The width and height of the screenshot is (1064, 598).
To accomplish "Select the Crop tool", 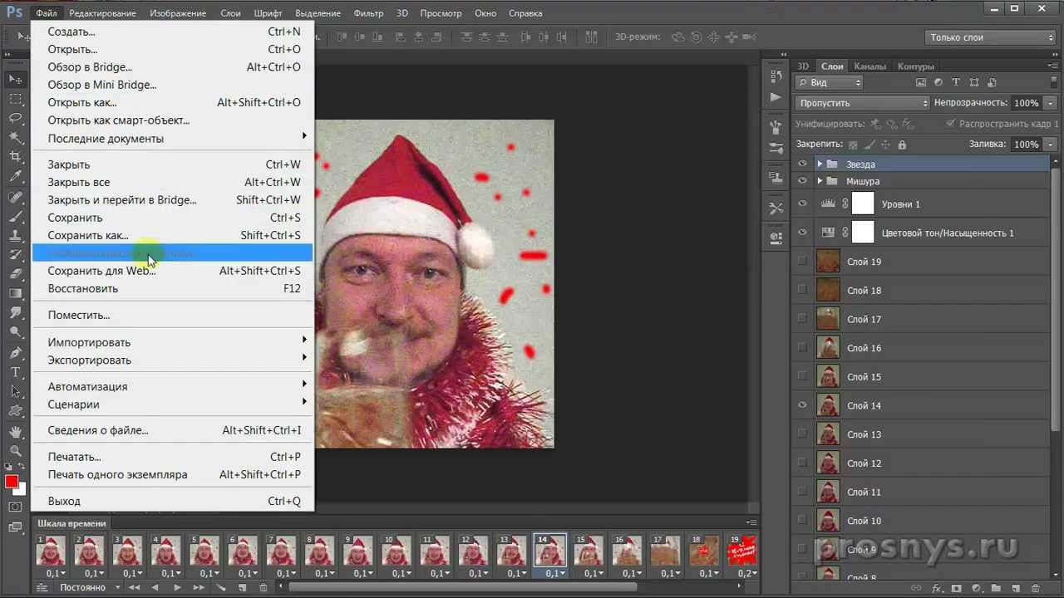I will 16,156.
